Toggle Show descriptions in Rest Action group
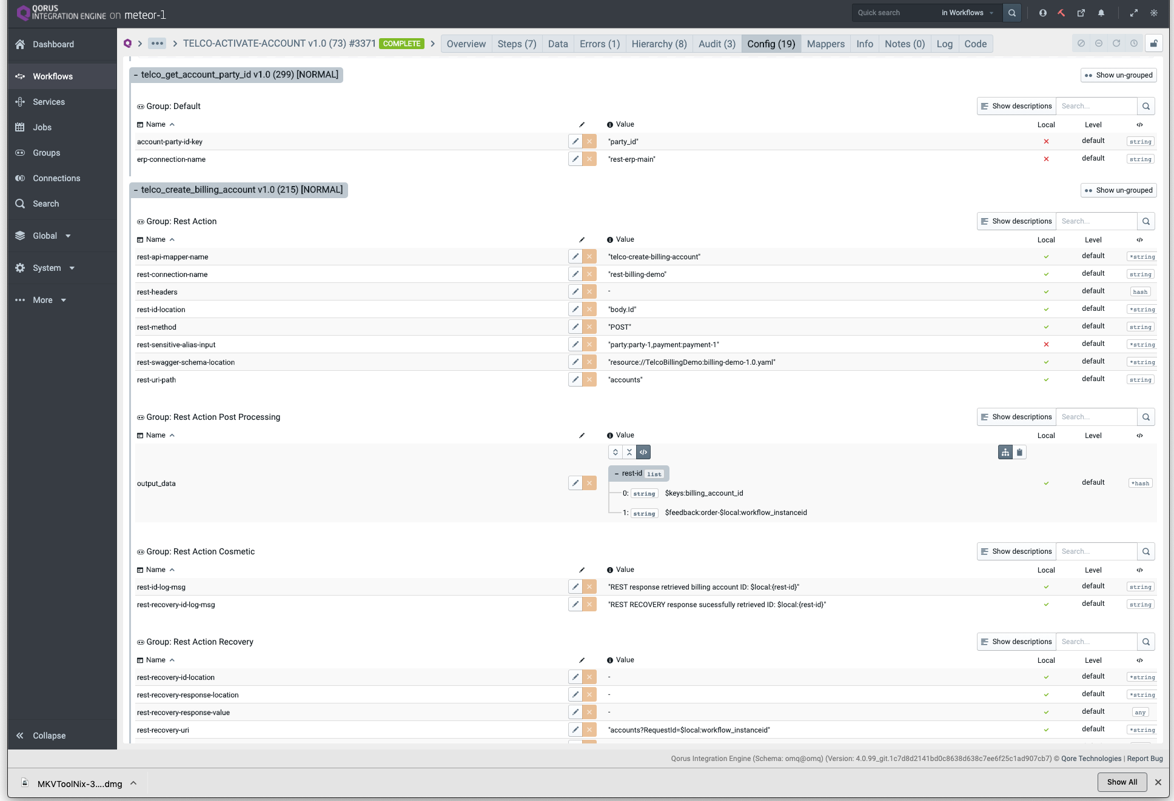Image resolution: width=1174 pixels, height=801 pixels. (x=1016, y=221)
